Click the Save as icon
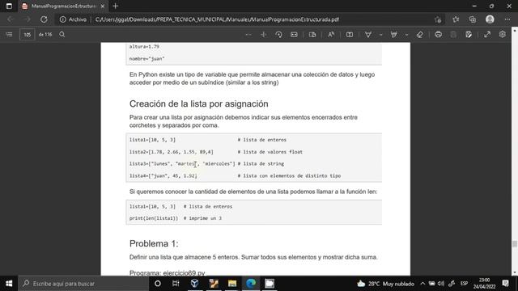The image size is (518, 291). [469, 34]
